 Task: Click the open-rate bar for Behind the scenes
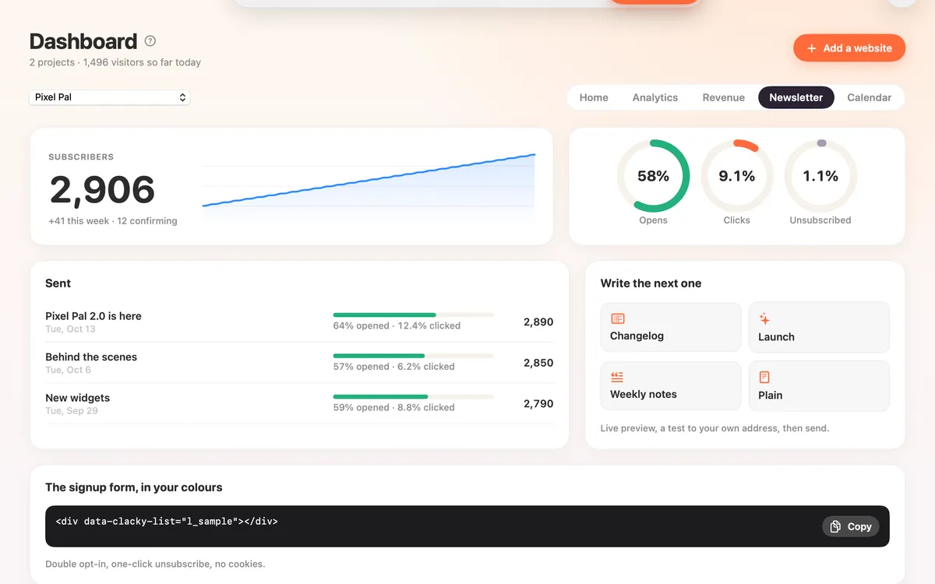413,356
